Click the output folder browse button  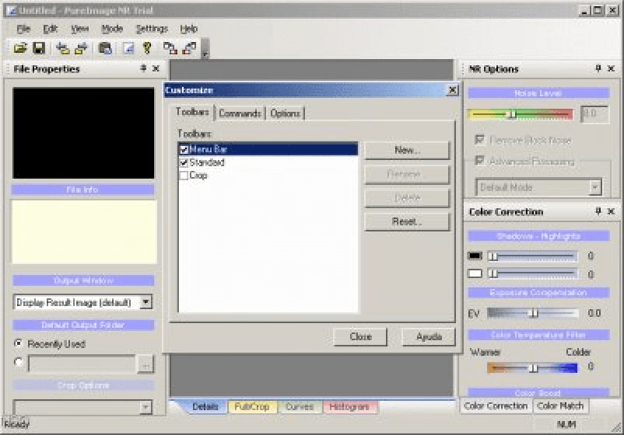coord(145,364)
